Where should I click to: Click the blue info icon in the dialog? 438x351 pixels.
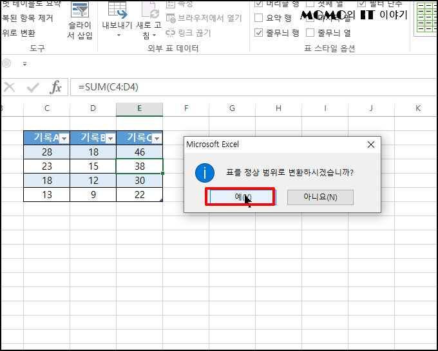(x=205, y=173)
